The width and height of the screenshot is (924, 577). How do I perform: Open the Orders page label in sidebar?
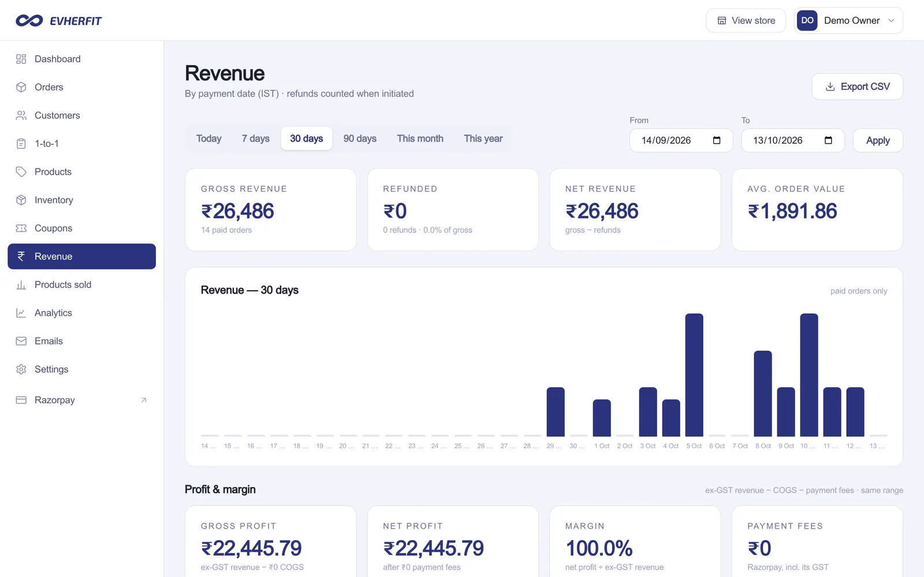49,87
